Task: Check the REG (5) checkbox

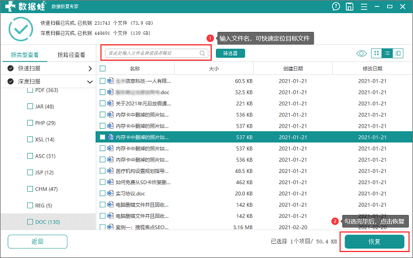Action: click(x=30, y=205)
